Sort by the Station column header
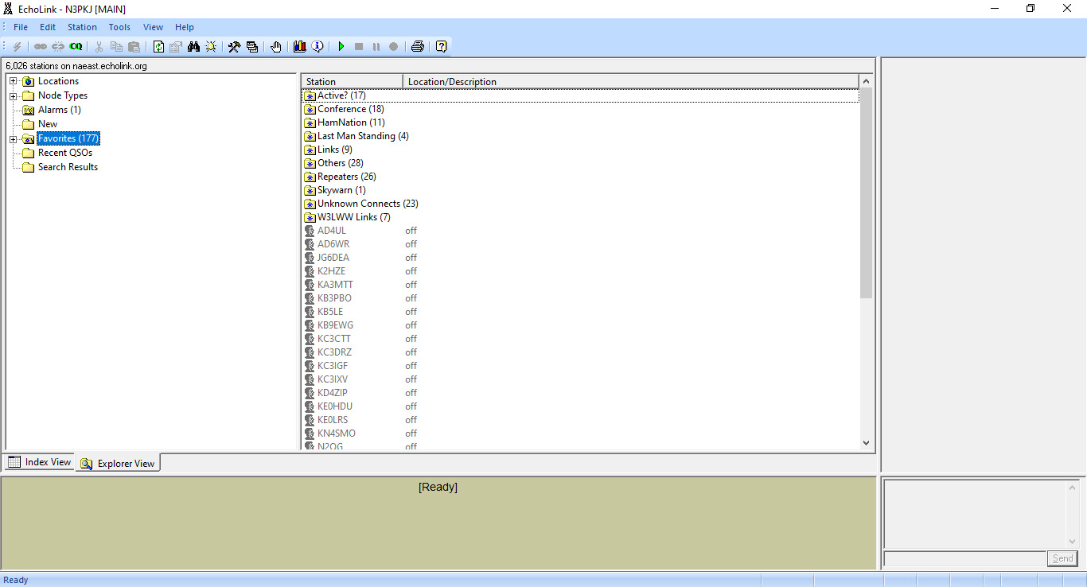This screenshot has width=1087, height=587. (353, 81)
